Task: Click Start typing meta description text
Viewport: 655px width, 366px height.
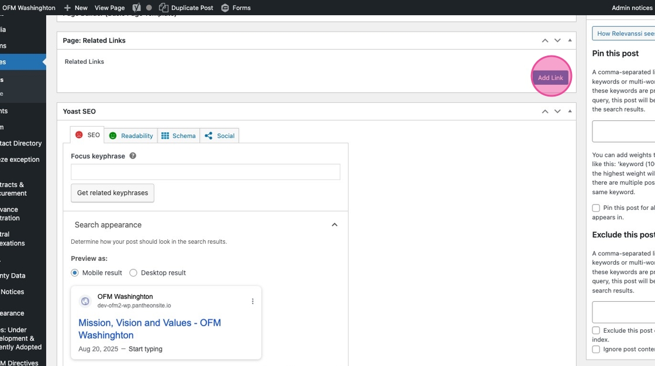Action: coord(146,349)
